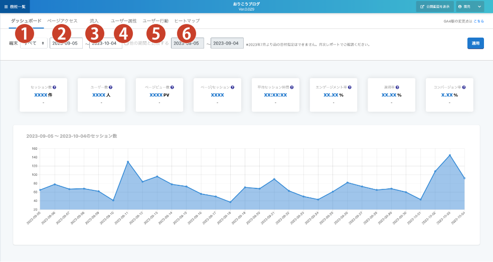
Task: Click help icon beside セッション数
Action: [54, 87]
